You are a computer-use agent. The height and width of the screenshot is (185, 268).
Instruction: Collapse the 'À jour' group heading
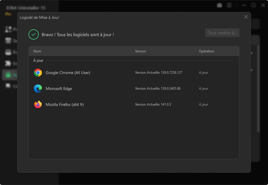(38, 61)
